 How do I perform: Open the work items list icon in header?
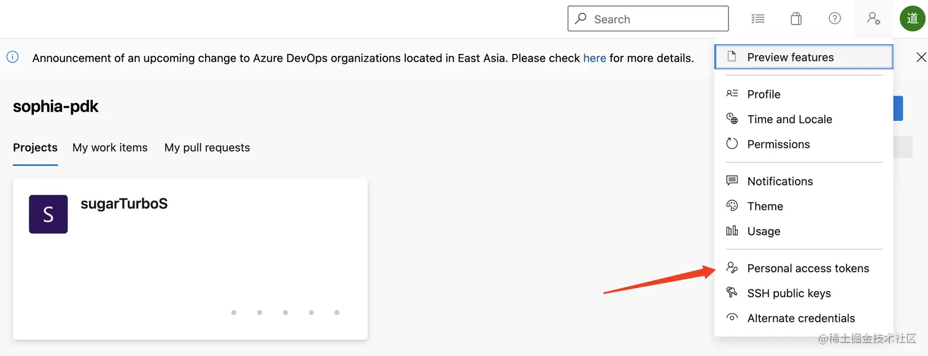click(x=758, y=19)
